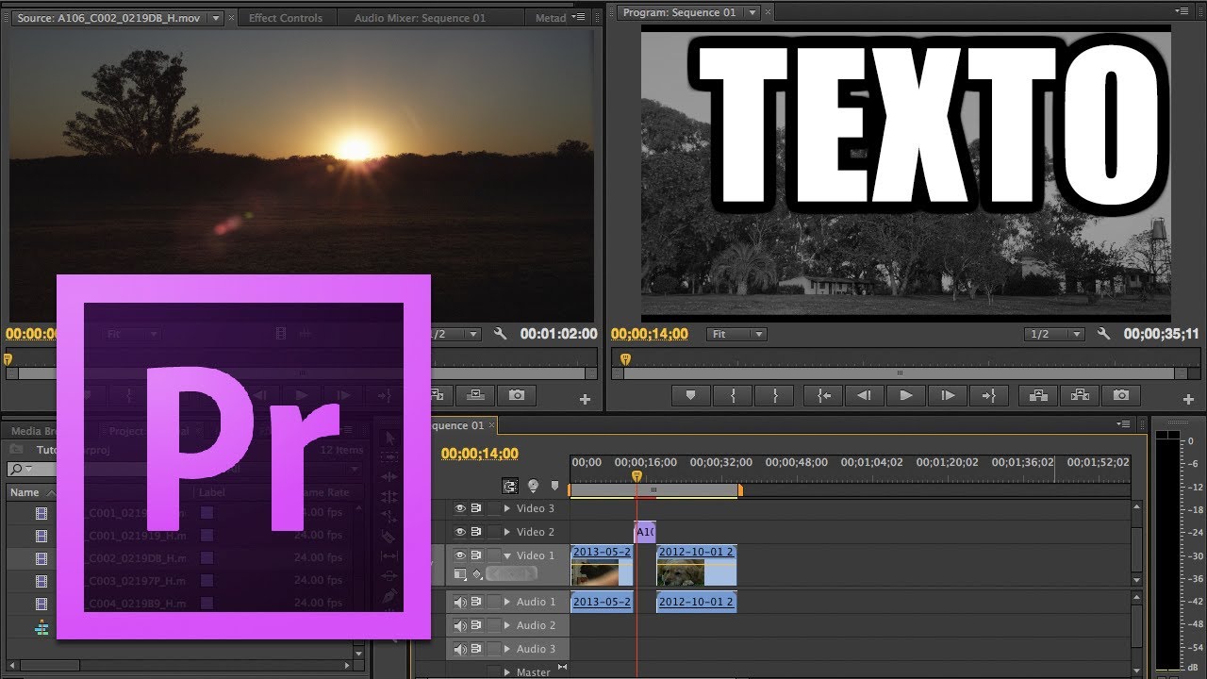The image size is (1207, 679).
Task: Switch to the Metadata tab
Action: point(551,18)
